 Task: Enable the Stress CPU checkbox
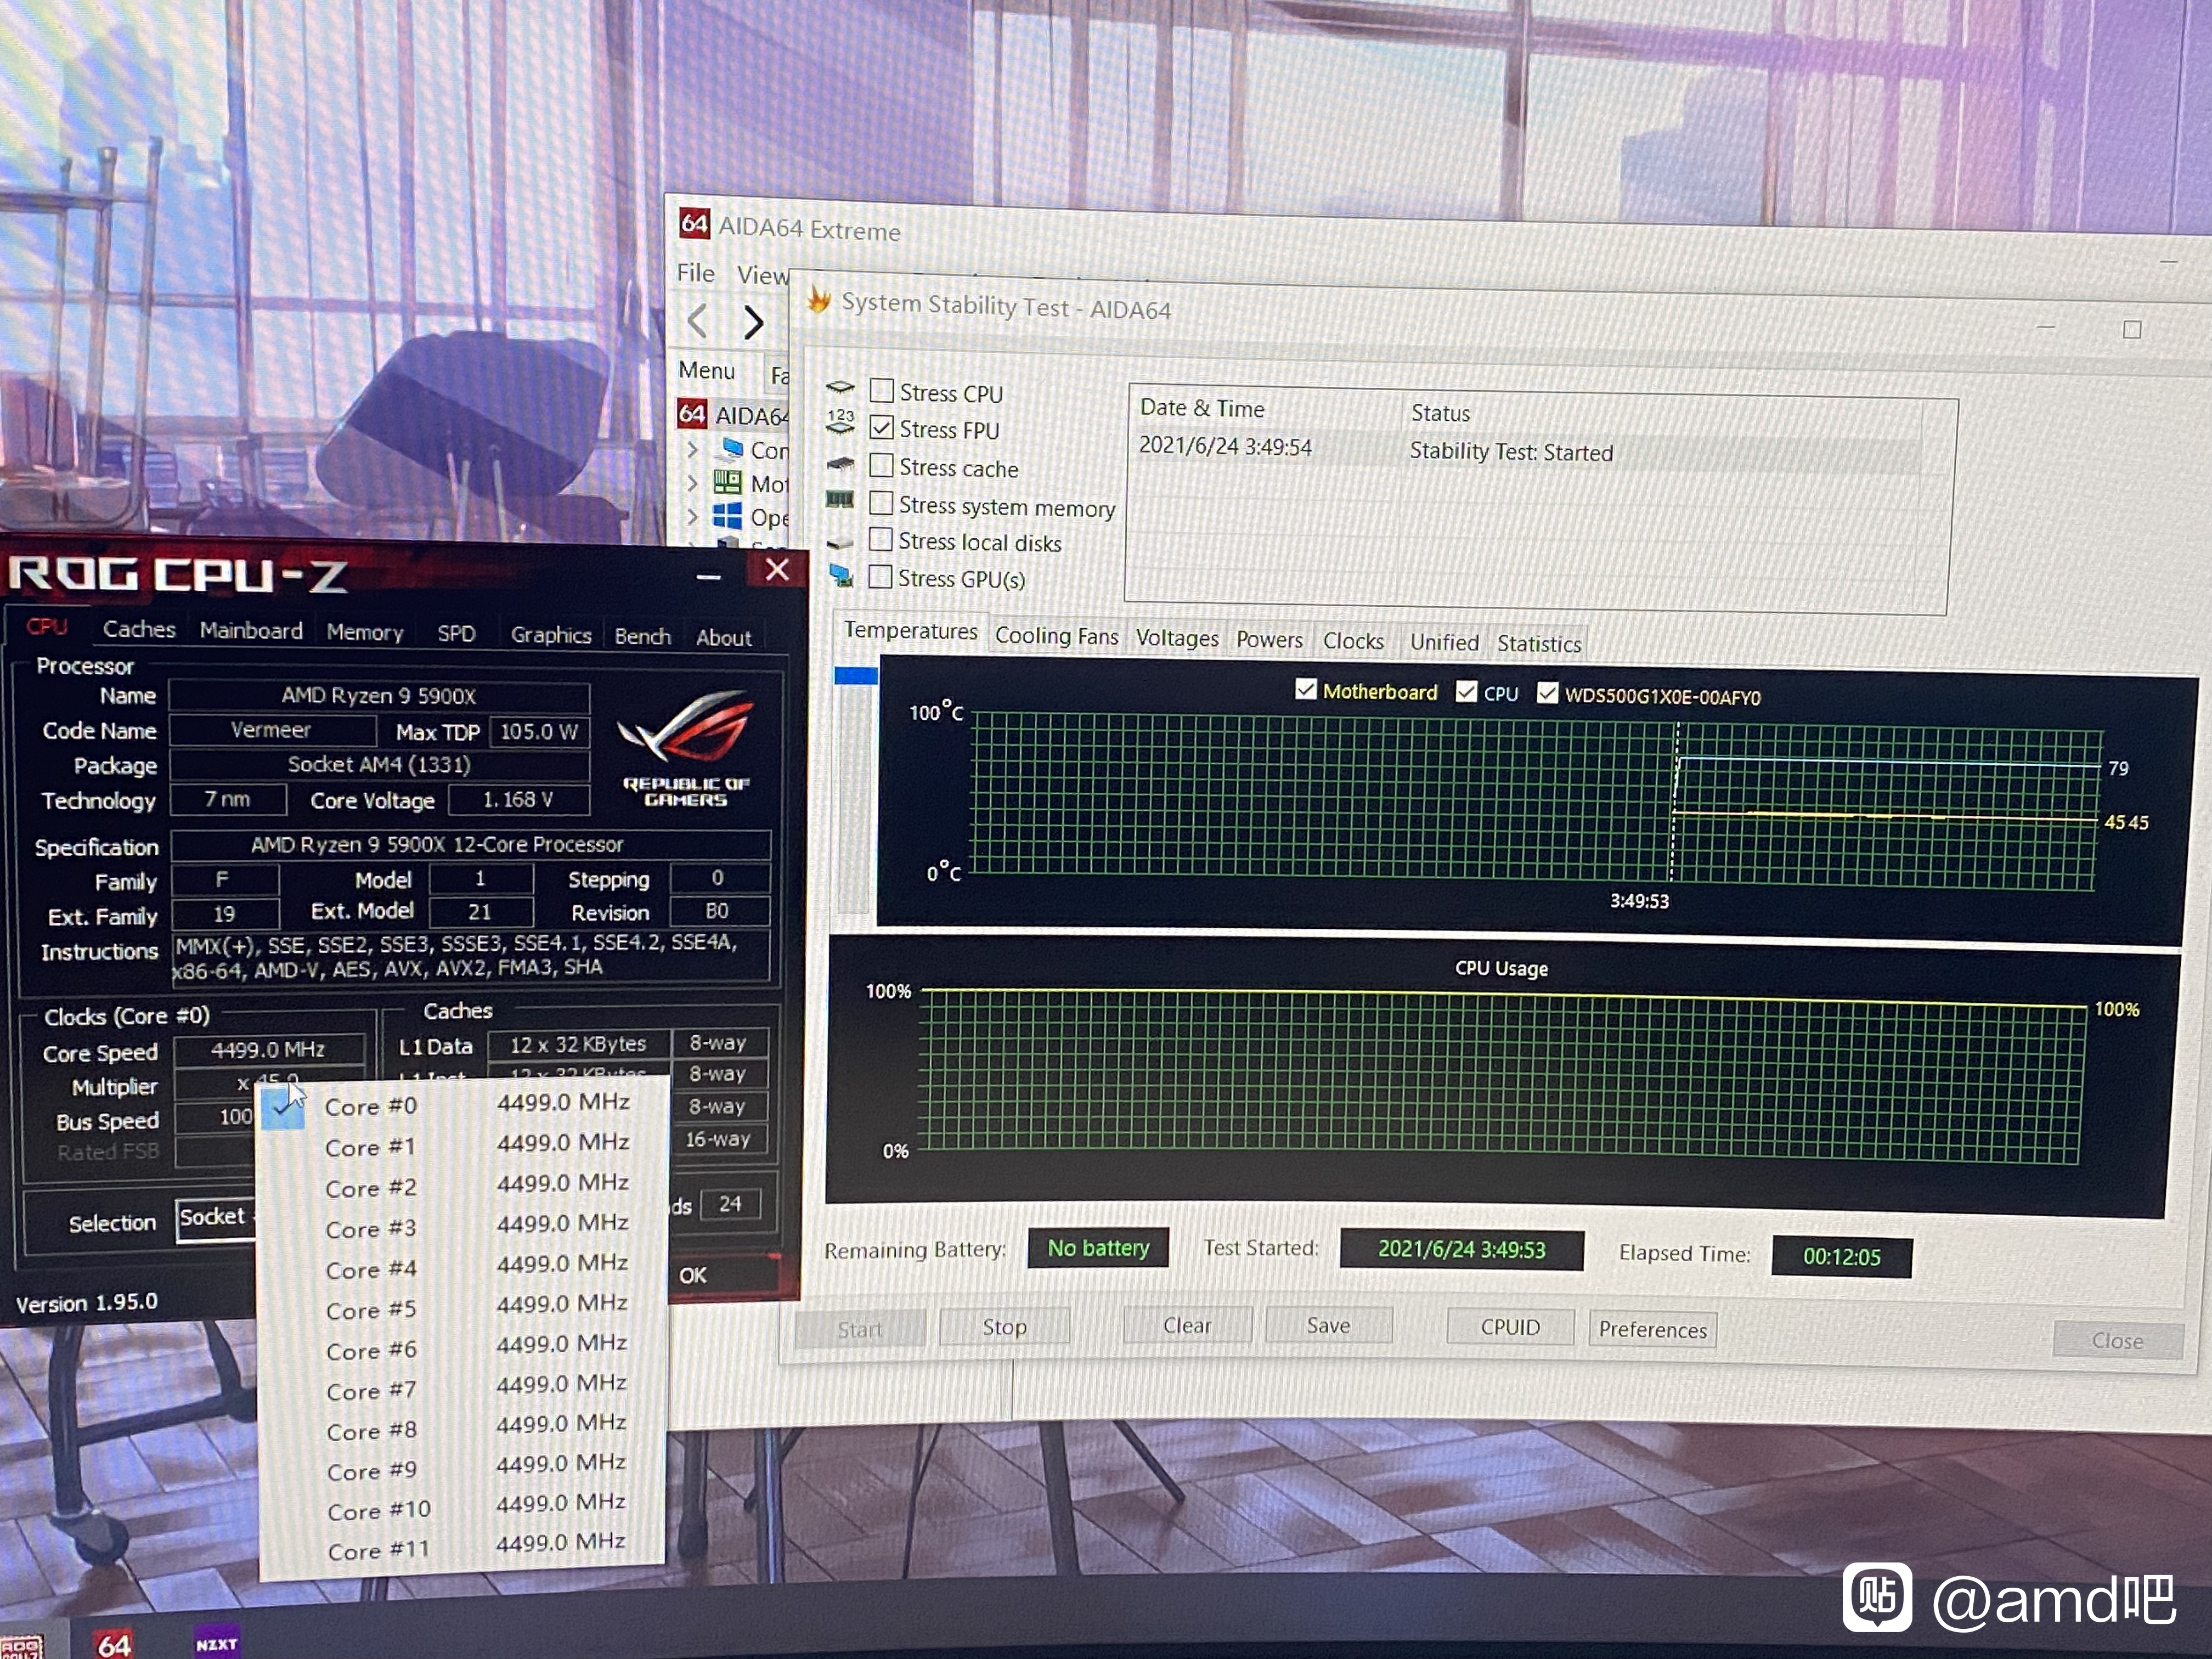tap(881, 390)
